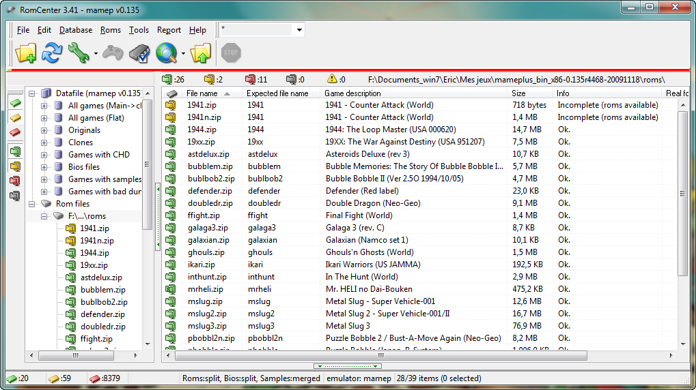Toggle the yellow computer set filter
Viewport: 696px width, 390px height.
coord(14,166)
